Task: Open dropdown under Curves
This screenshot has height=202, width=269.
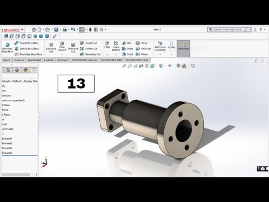Action: tap(171, 55)
